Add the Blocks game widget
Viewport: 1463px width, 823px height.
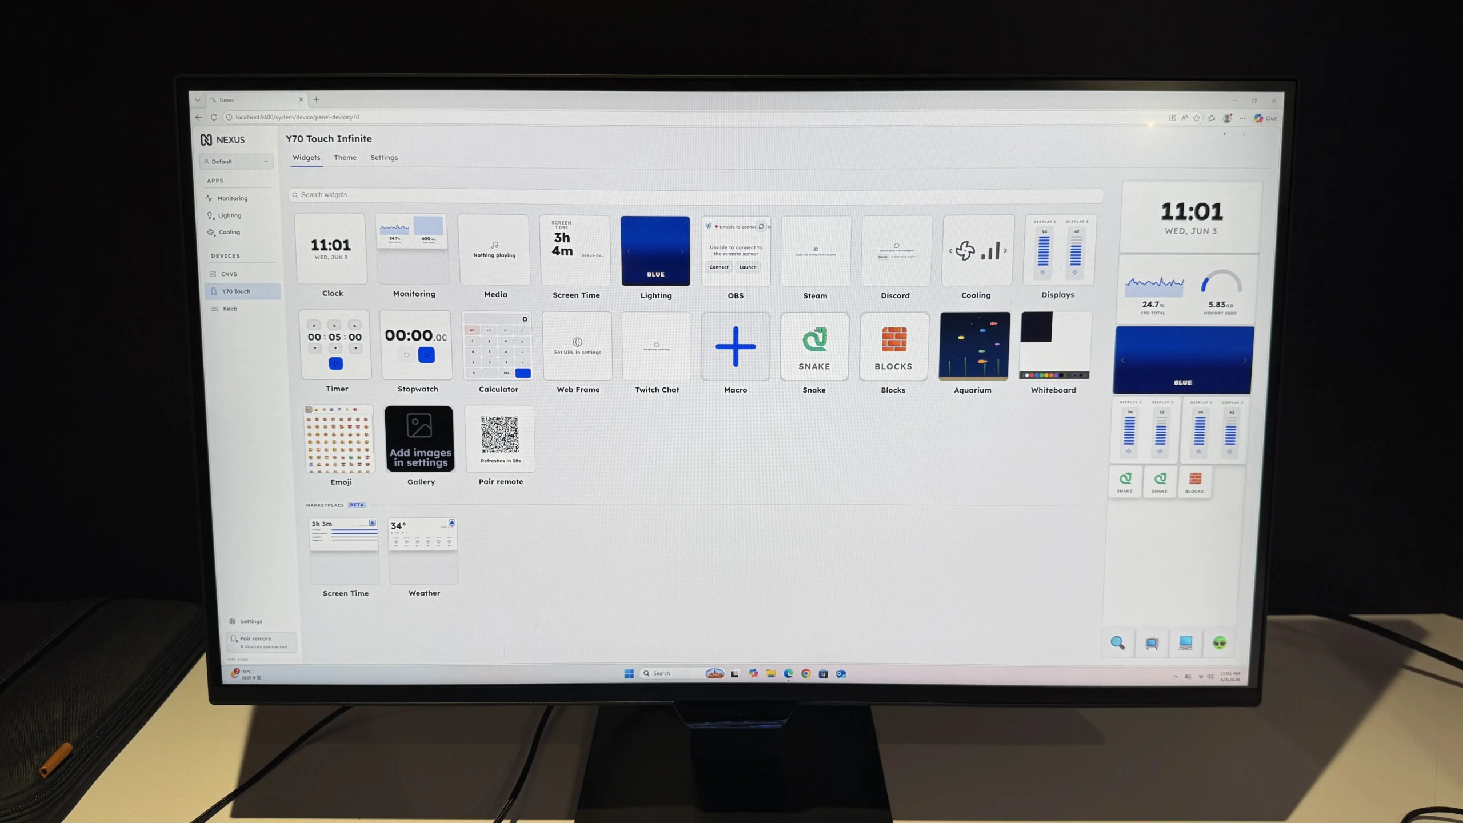pos(894,346)
